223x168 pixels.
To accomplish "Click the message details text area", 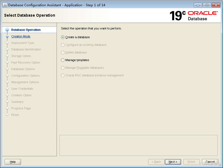I will [x=139, y=146].
